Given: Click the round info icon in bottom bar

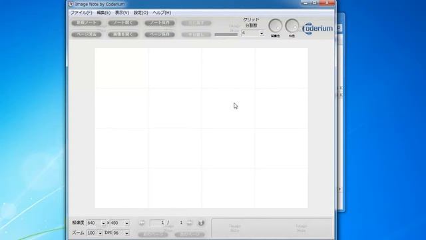Looking at the screenshot, I should 201,223.
